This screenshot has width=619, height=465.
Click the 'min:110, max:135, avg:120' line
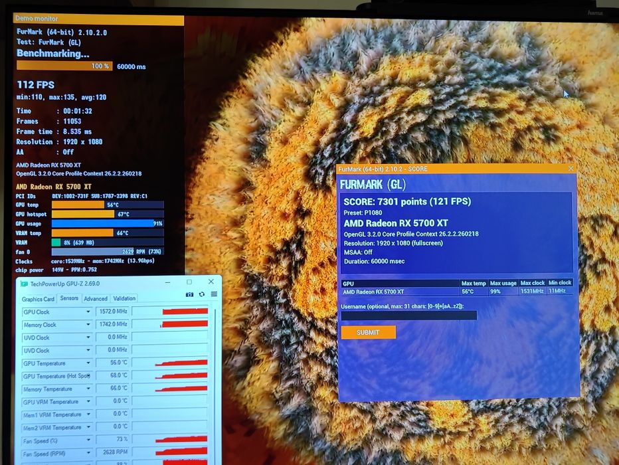point(61,97)
